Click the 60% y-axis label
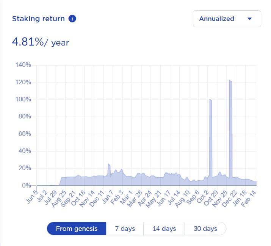The width and height of the screenshot is (271, 246). 25,134
